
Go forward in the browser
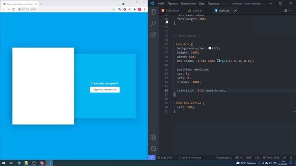[8, 9]
